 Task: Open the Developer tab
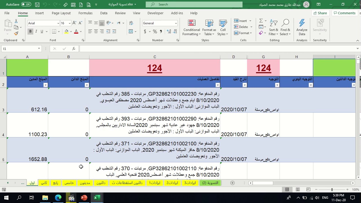coord(155,13)
